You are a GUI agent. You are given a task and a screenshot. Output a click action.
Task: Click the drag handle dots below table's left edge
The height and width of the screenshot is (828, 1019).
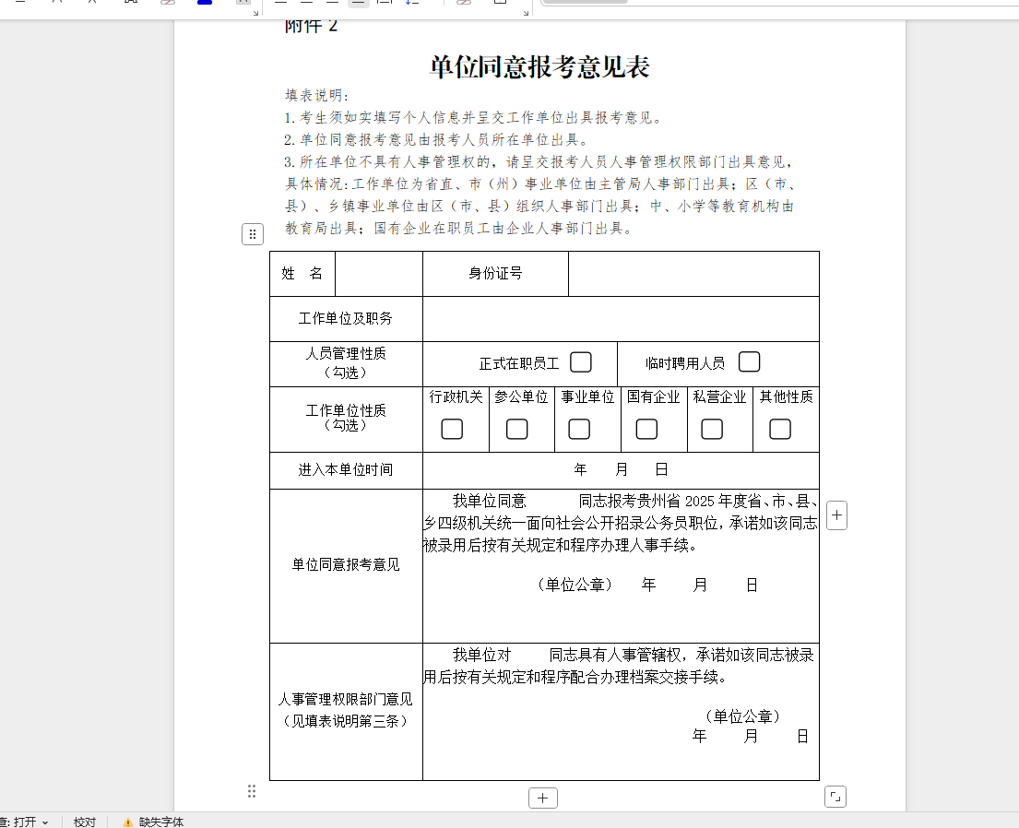point(252,791)
